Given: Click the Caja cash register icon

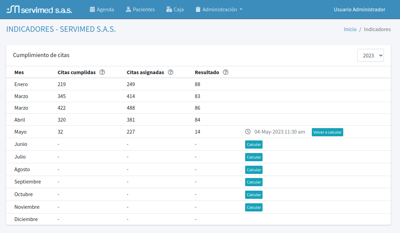Looking at the screenshot, I should click(x=169, y=10).
